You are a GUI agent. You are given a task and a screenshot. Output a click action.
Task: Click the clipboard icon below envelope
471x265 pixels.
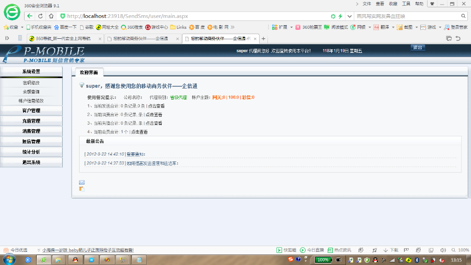pyautogui.click(x=82, y=189)
